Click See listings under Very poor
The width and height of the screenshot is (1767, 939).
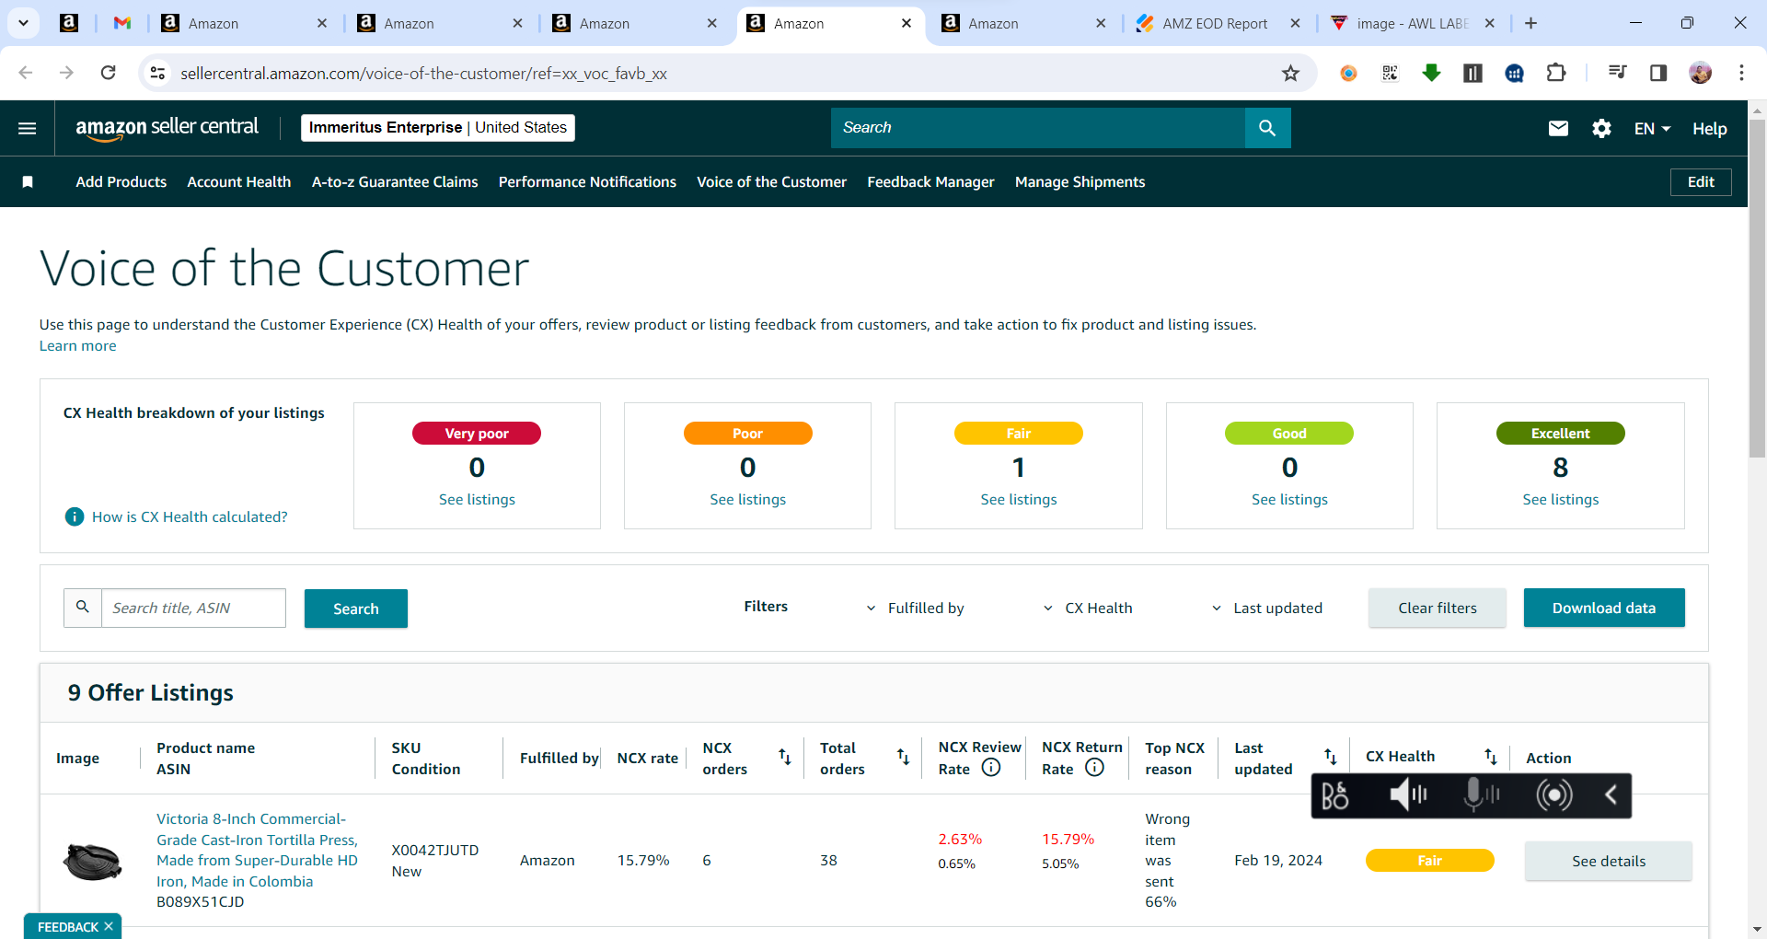[477, 500]
